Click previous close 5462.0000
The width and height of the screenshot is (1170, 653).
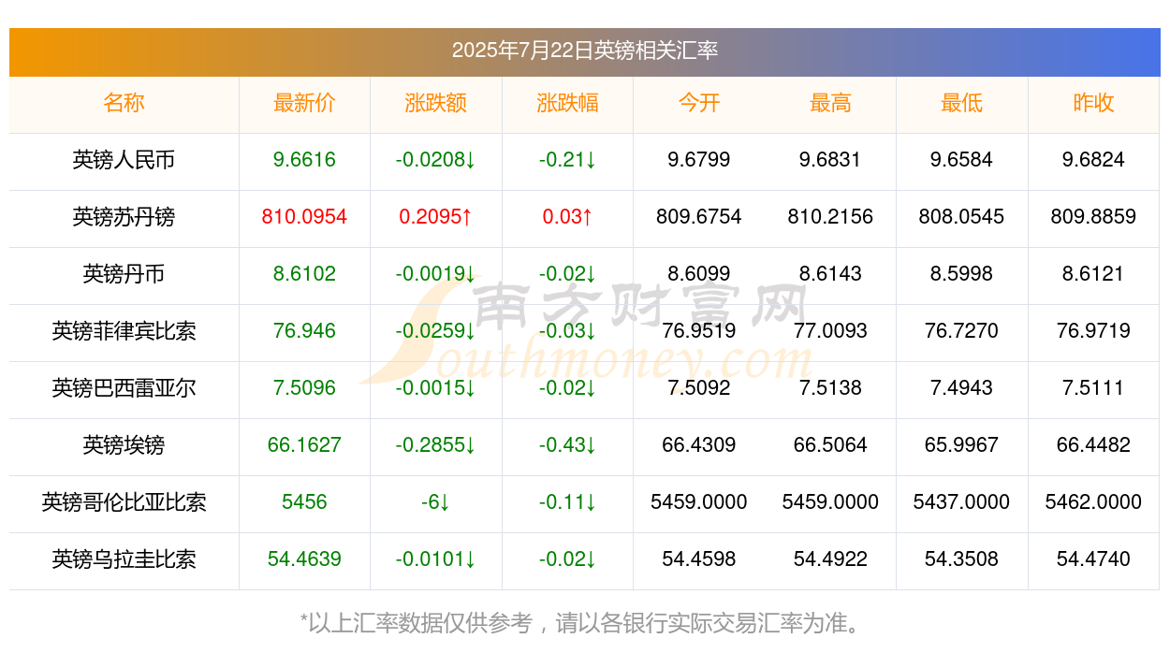pyautogui.click(x=1093, y=502)
